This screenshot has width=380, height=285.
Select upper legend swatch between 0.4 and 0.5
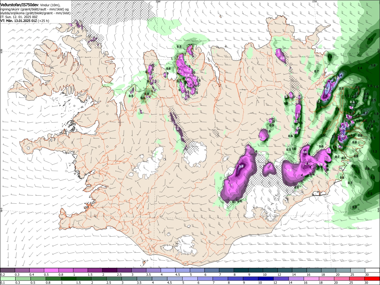[x=37, y=270]
